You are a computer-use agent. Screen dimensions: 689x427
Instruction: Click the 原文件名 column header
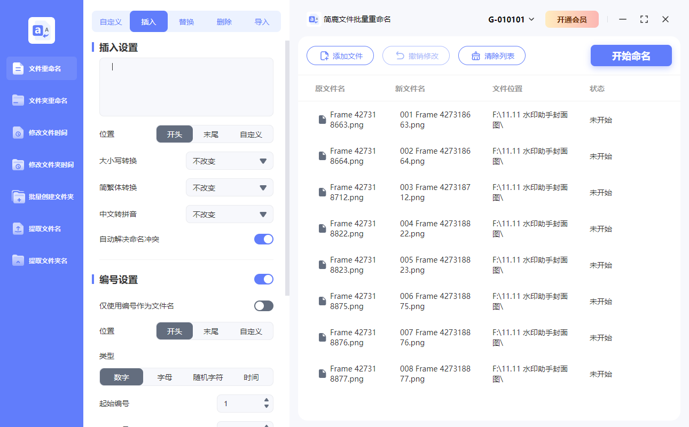[330, 89]
